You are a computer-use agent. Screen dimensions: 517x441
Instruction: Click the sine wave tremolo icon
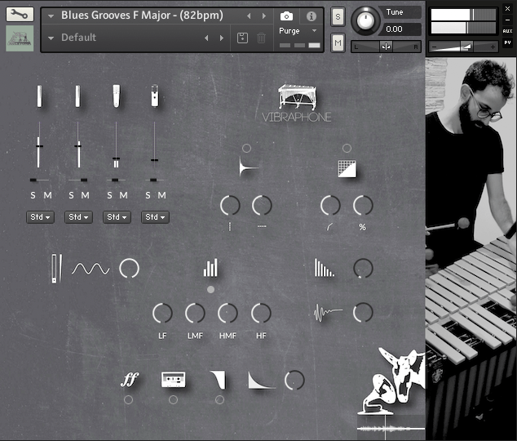[x=91, y=269]
